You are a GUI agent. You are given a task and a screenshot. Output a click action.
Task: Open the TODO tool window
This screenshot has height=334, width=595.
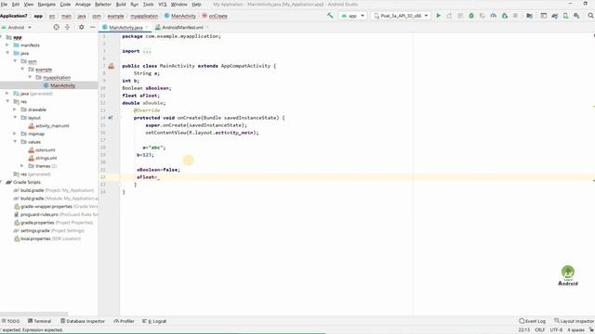click(10, 321)
